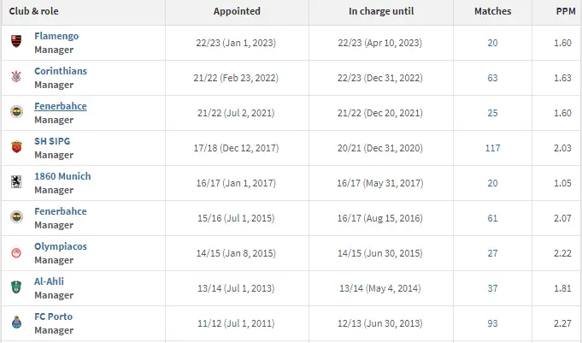Viewport: 582px width, 343px height.
Task: Open the underlined Fenerbahce link
Action: point(60,106)
